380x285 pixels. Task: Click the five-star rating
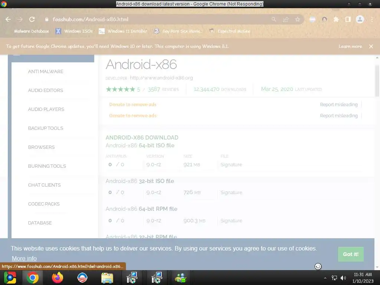121,89
